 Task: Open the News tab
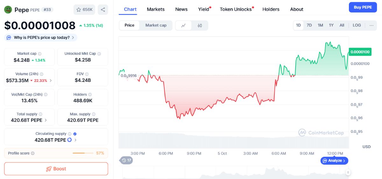coord(181,9)
